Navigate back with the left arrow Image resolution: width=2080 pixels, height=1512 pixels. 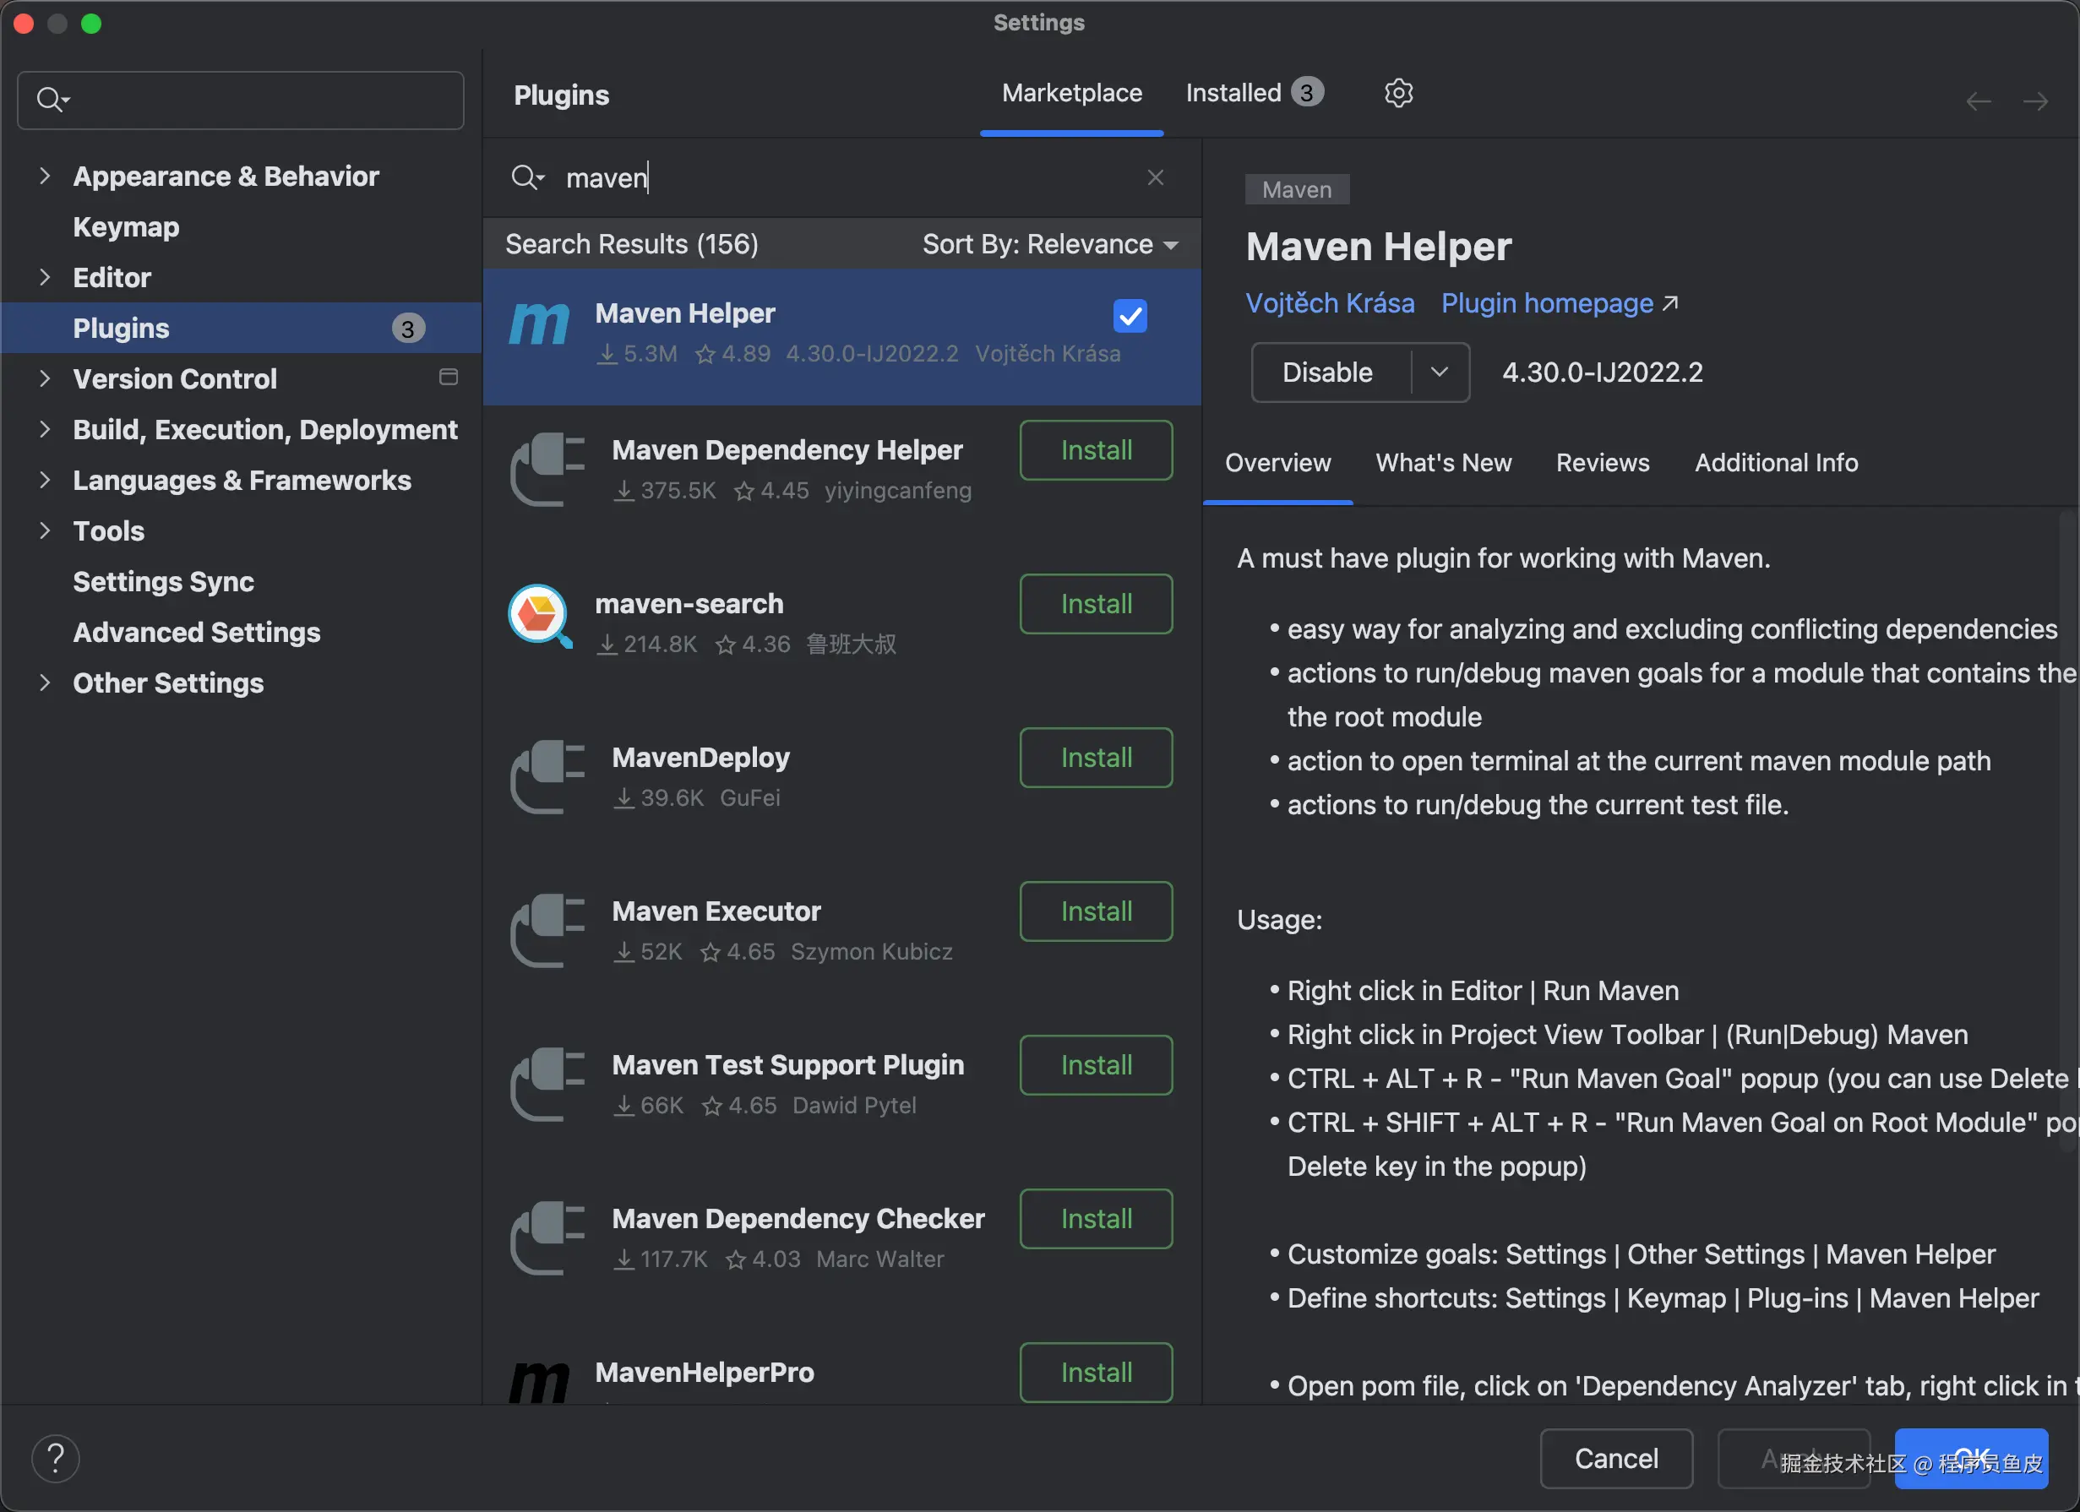[x=1979, y=101]
